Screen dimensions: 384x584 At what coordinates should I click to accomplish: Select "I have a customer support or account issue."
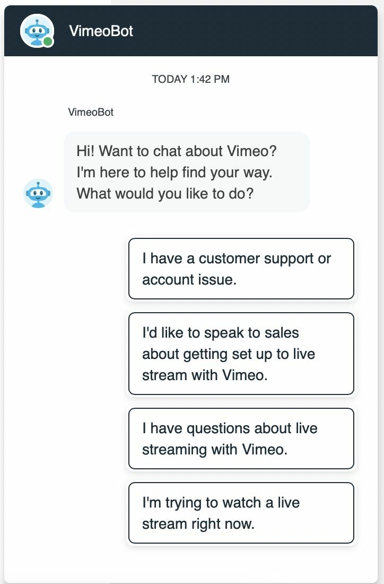click(241, 269)
